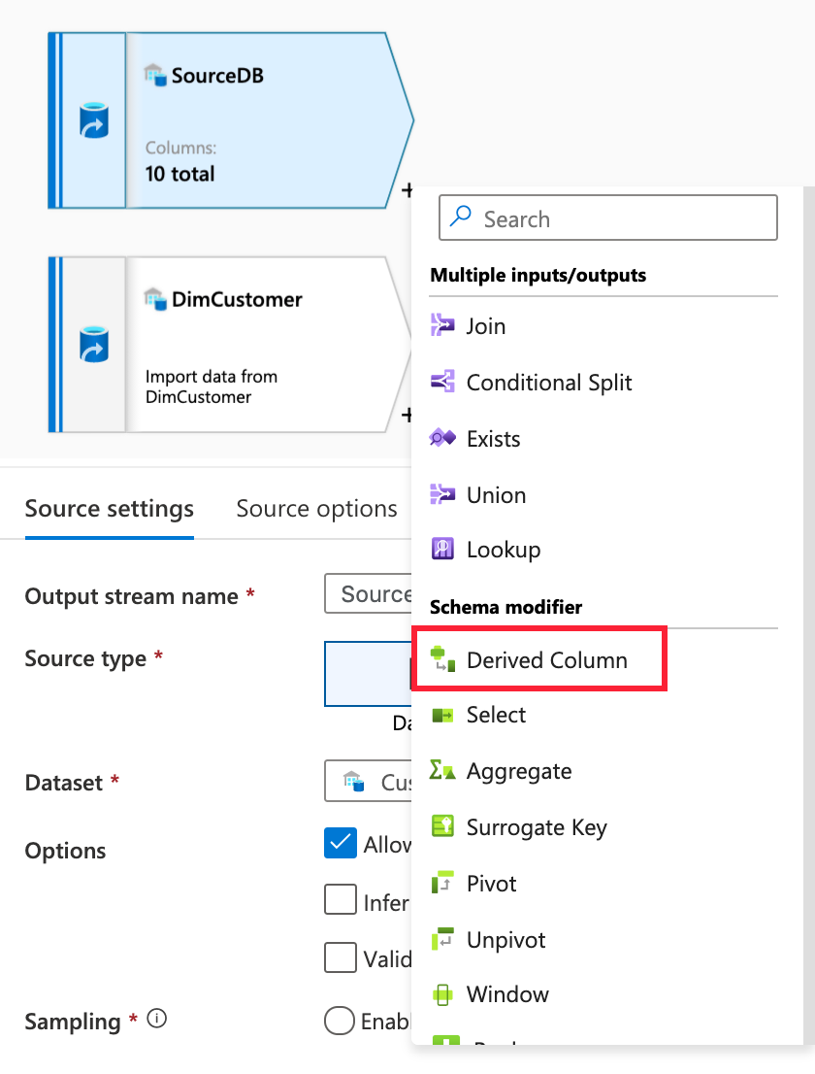815x1074 pixels.
Task: Switch to the Source settings tab
Action: (110, 509)
